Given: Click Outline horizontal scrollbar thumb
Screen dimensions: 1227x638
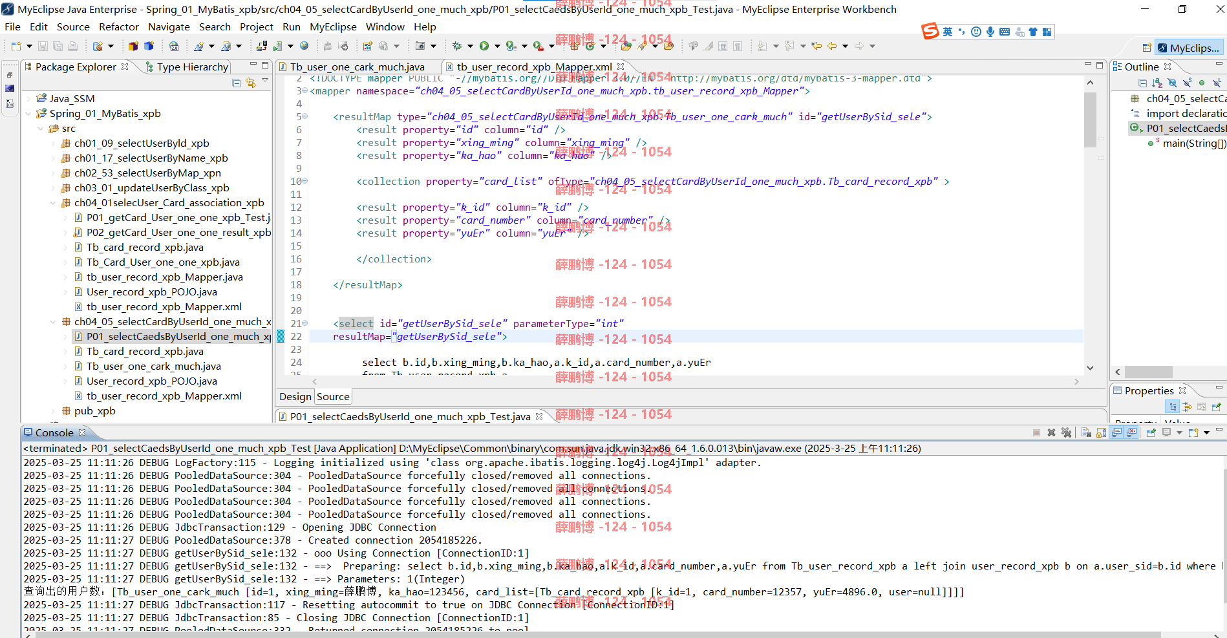Looking at the screenshot, I should (1149, 372).
